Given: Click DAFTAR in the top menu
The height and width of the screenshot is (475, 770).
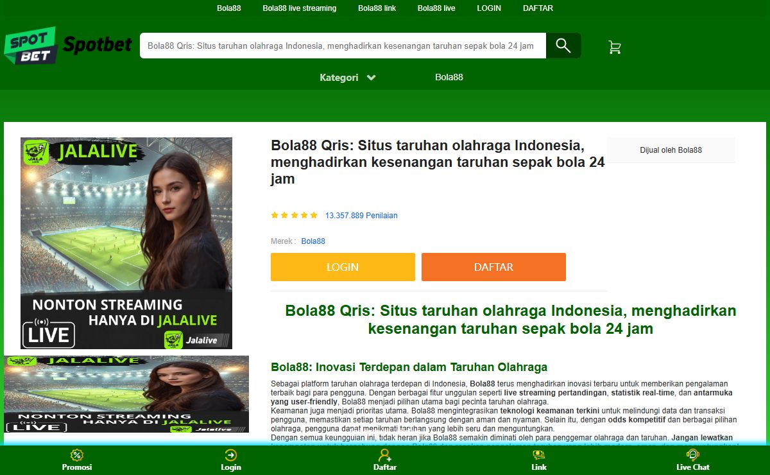Looking at the screenshot, I should [538, 8].
